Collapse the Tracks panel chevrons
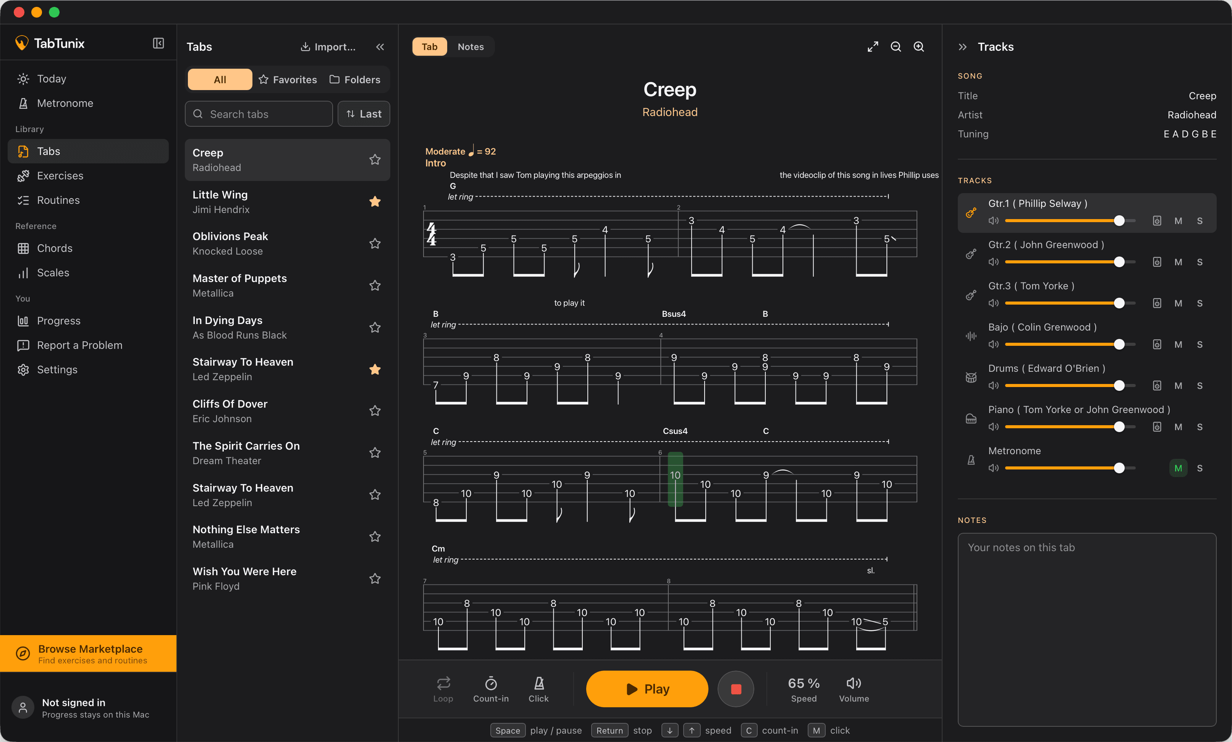The height and width of the screenshot is (742, 1232). (x=962, y=47)
